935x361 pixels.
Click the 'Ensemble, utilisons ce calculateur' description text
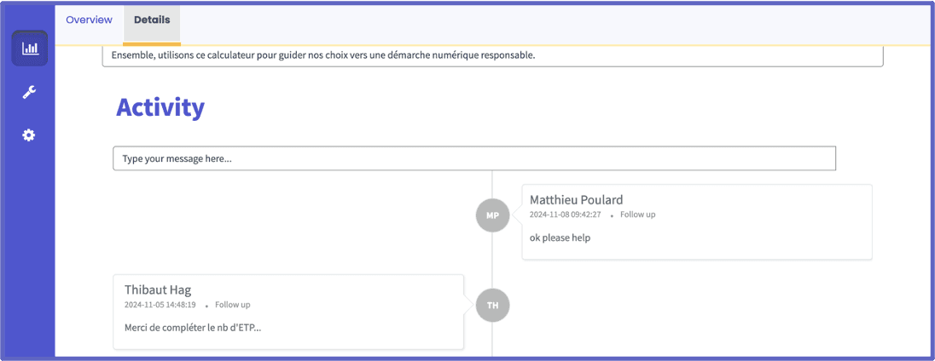click(x=323, y=56)
